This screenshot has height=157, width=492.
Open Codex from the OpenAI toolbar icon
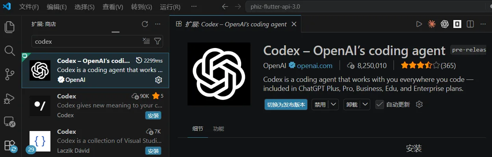[445, 24]
